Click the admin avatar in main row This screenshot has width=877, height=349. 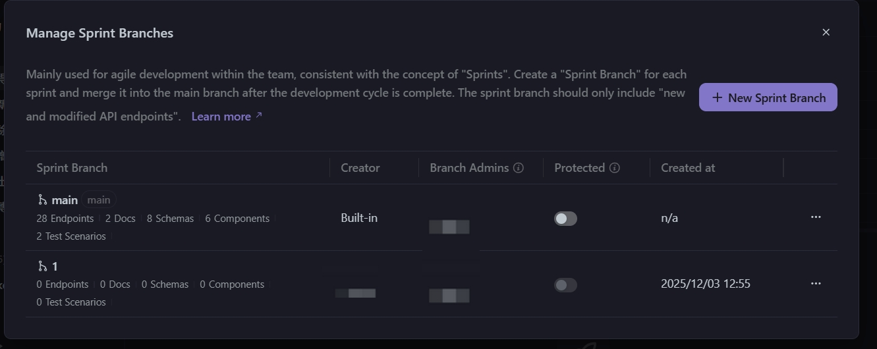click(x=449, y=227)
